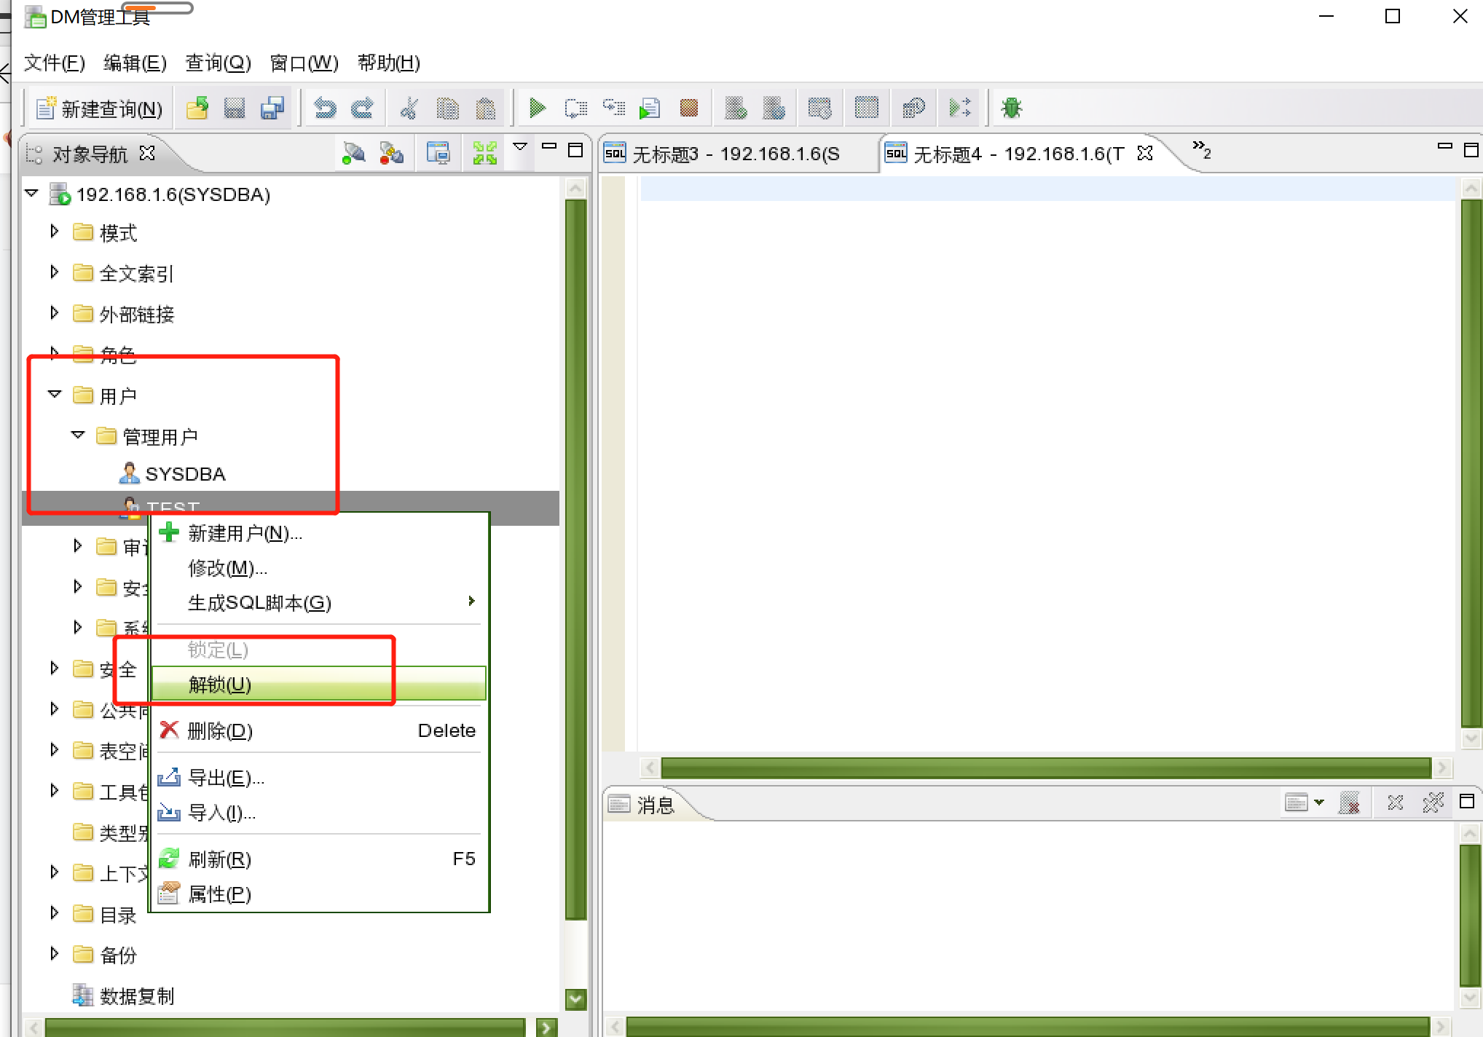
Task: Click the stop execution square icon
Action: coord(688,109)
